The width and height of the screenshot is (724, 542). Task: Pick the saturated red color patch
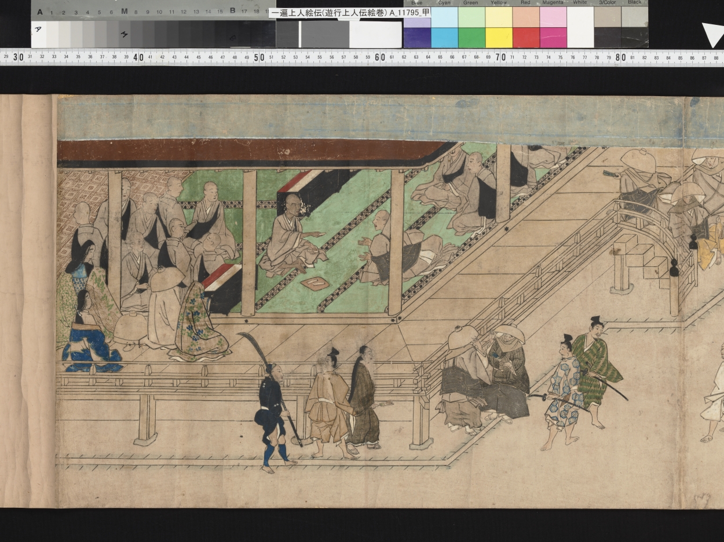click(x=526, y=38)
